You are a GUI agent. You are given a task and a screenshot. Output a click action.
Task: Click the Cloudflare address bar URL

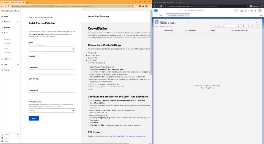coord(53,6)
